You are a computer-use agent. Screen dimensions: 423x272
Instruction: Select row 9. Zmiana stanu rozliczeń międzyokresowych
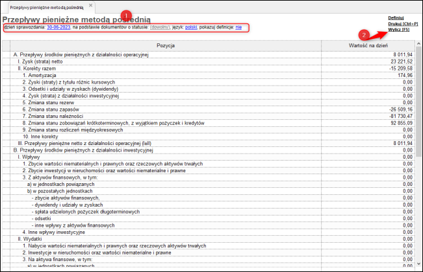click(x=209, y=130)
